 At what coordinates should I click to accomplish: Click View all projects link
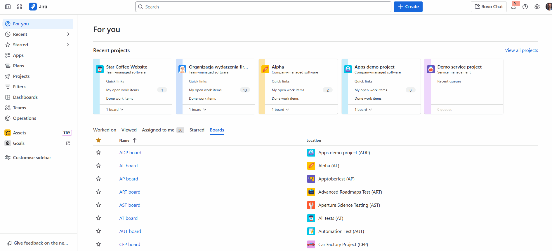click(x=521, y=50)
